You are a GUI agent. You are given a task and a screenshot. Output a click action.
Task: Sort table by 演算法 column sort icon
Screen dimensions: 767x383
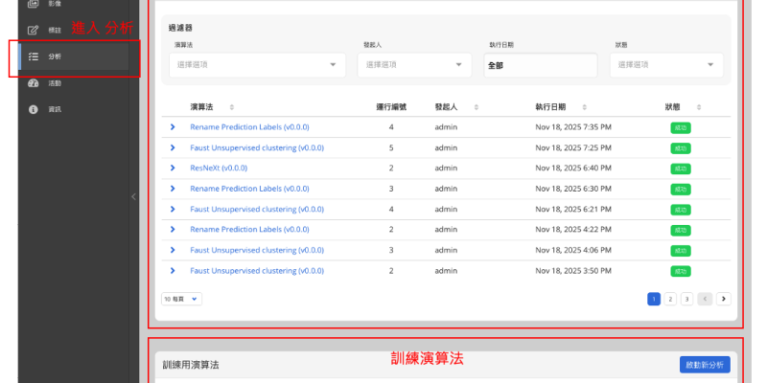[x=232, y=107]
